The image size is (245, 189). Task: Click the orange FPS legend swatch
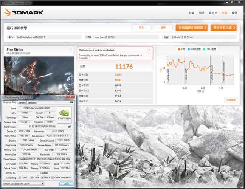point(179,50)
